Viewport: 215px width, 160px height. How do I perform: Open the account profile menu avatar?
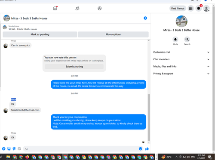[206, 9]
